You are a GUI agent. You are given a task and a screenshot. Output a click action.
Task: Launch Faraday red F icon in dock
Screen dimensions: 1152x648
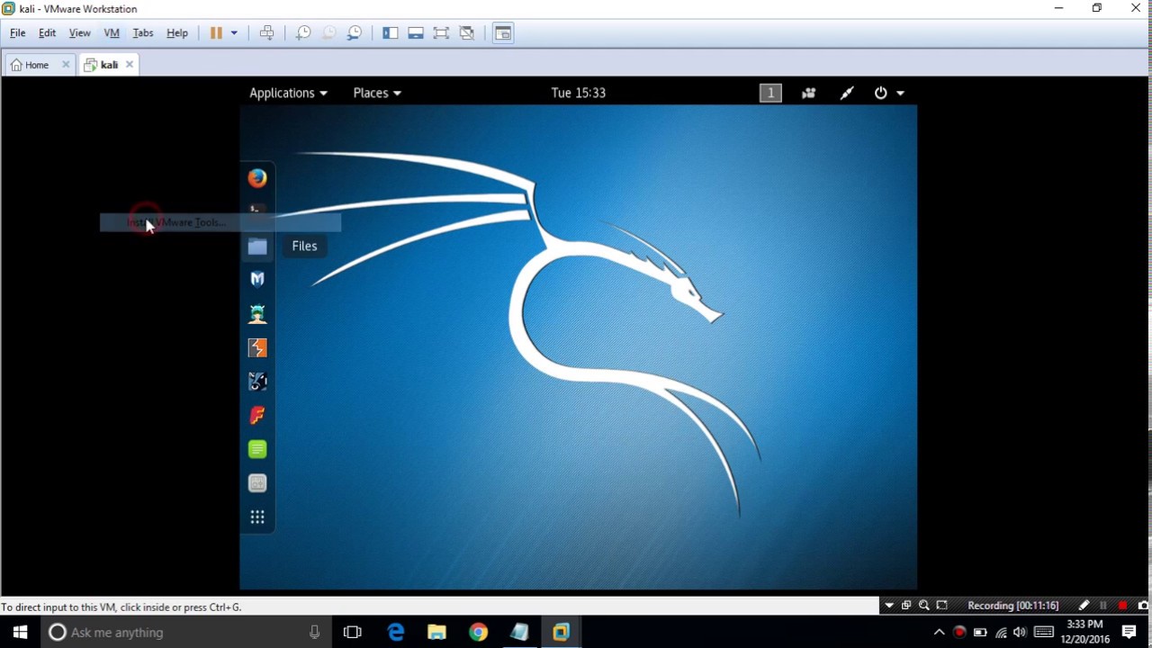click(257, 415)
